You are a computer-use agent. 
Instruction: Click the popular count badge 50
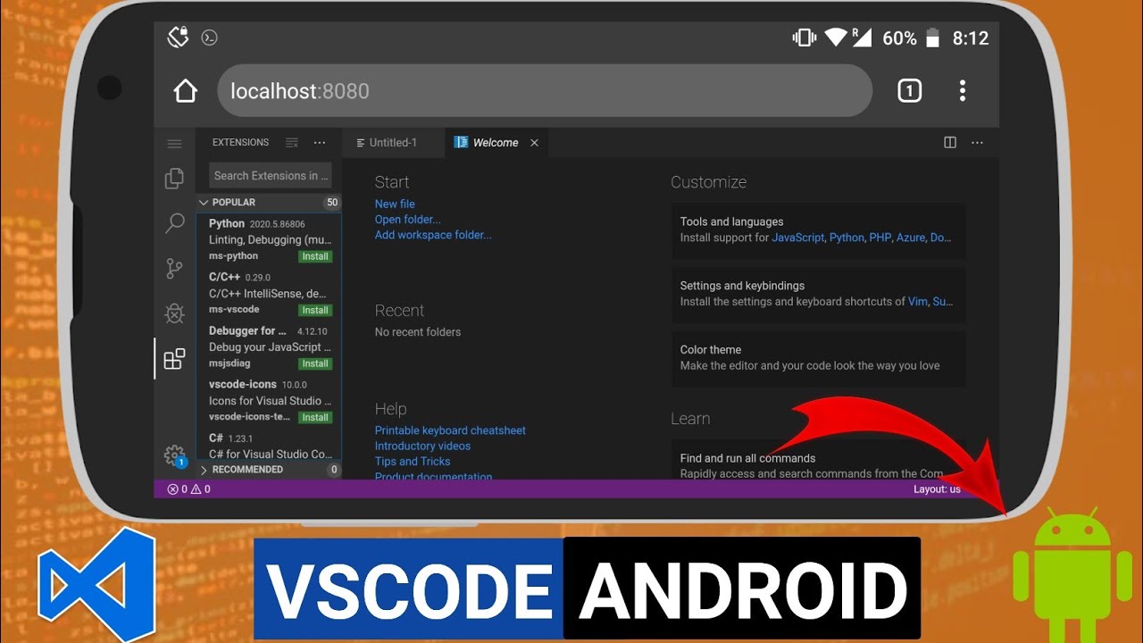tap(332, 203)
